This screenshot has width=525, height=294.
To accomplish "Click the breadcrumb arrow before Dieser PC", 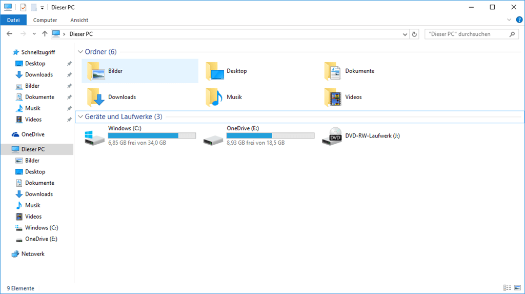I will 64,34.
